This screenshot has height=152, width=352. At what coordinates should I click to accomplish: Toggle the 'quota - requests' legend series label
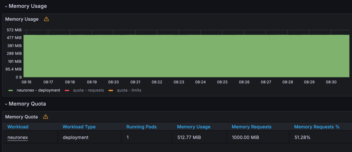point(88,90)
